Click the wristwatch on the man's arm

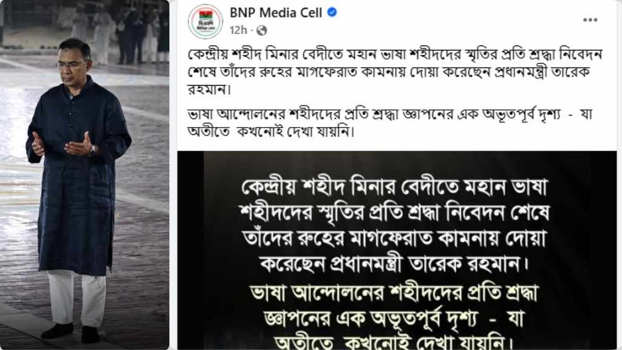tap(92, 151)
